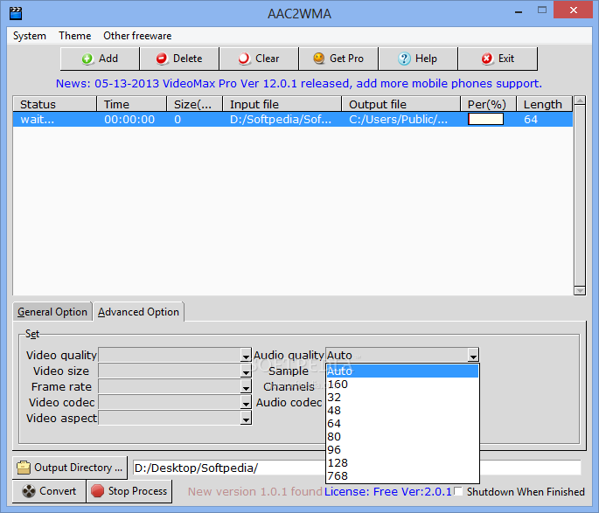Open the System menu
Image resolution: width=599 pixels, height=513 pixels.
click(30, 36)
